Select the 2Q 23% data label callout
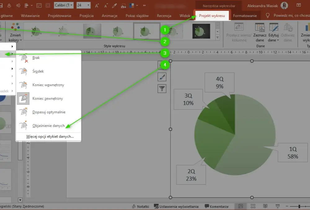 pos(191,175)
